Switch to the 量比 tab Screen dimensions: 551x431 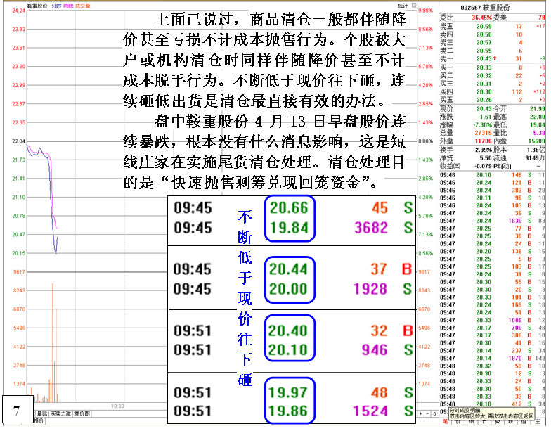(41, 414)
